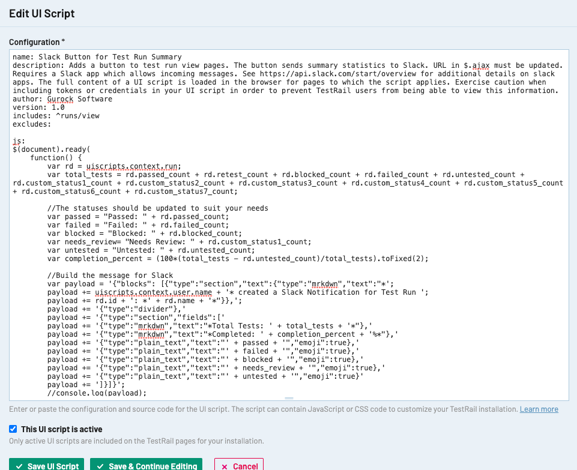
Task: Uncheck the 'This UI script is active' checkbox
Action: 13,429
